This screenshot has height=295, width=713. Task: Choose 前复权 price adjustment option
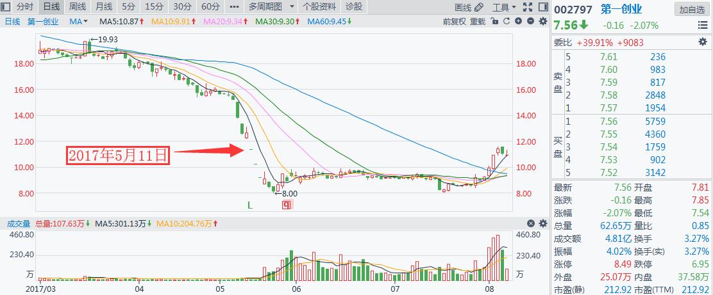tap(454, 21)
